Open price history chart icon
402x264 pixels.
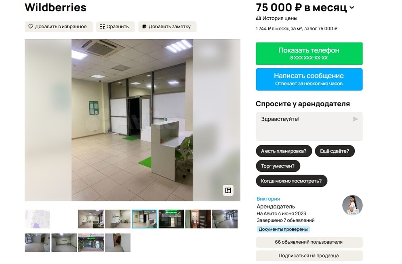[259, 18]
